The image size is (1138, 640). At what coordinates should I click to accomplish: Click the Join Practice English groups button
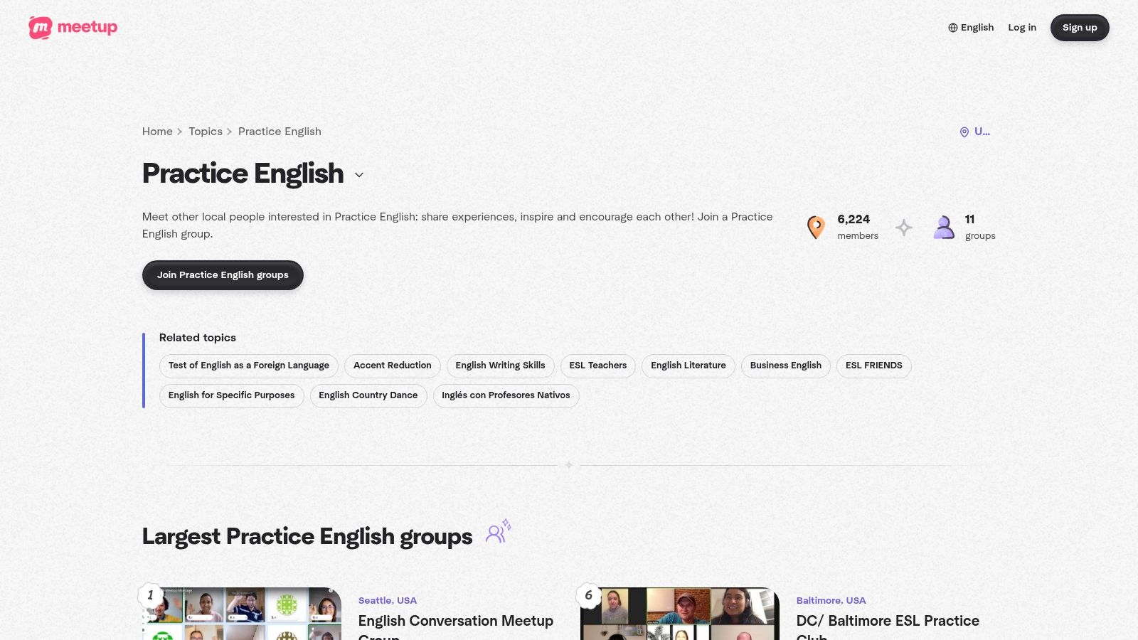(x=223, y=274)
